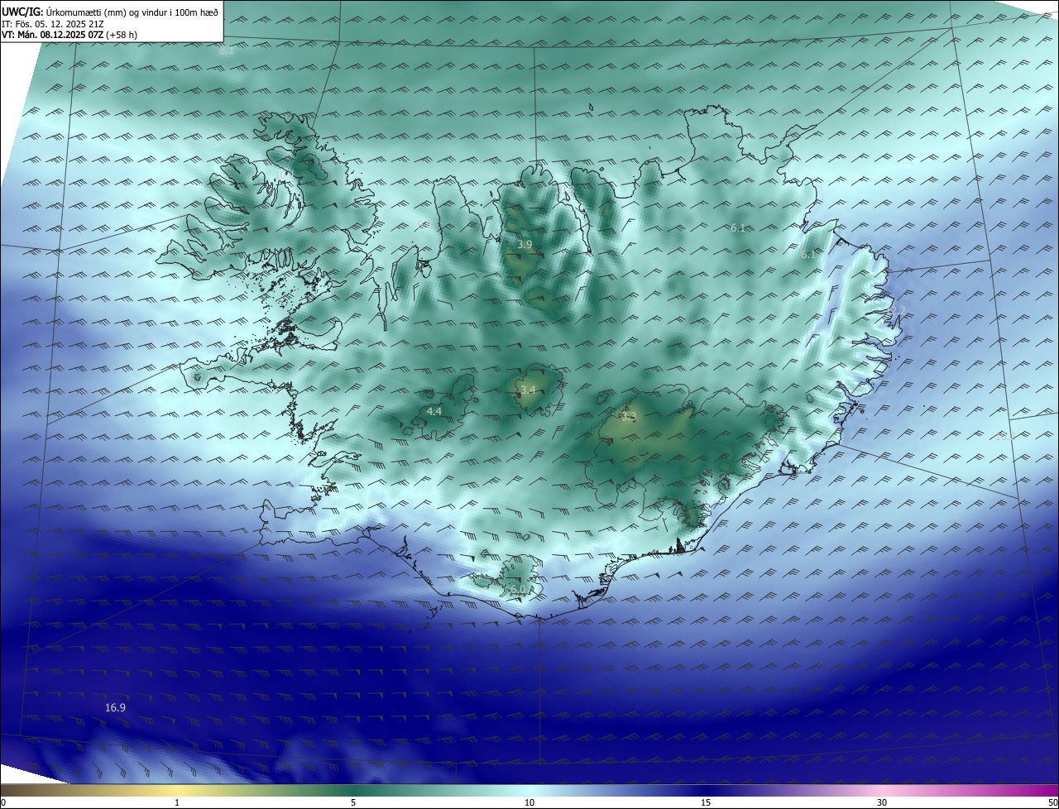Click the 3.9 value in north Iceland

(x=525, y=245)
